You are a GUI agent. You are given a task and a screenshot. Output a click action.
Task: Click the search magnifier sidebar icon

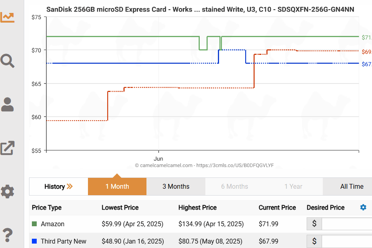tap(7, 61)
